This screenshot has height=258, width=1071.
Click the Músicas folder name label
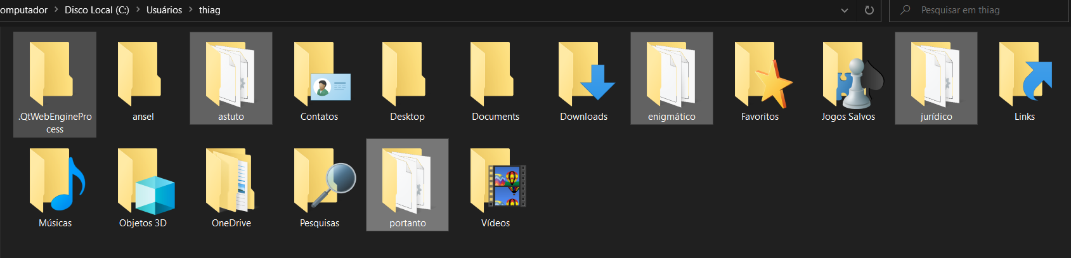tap(55, 223)
